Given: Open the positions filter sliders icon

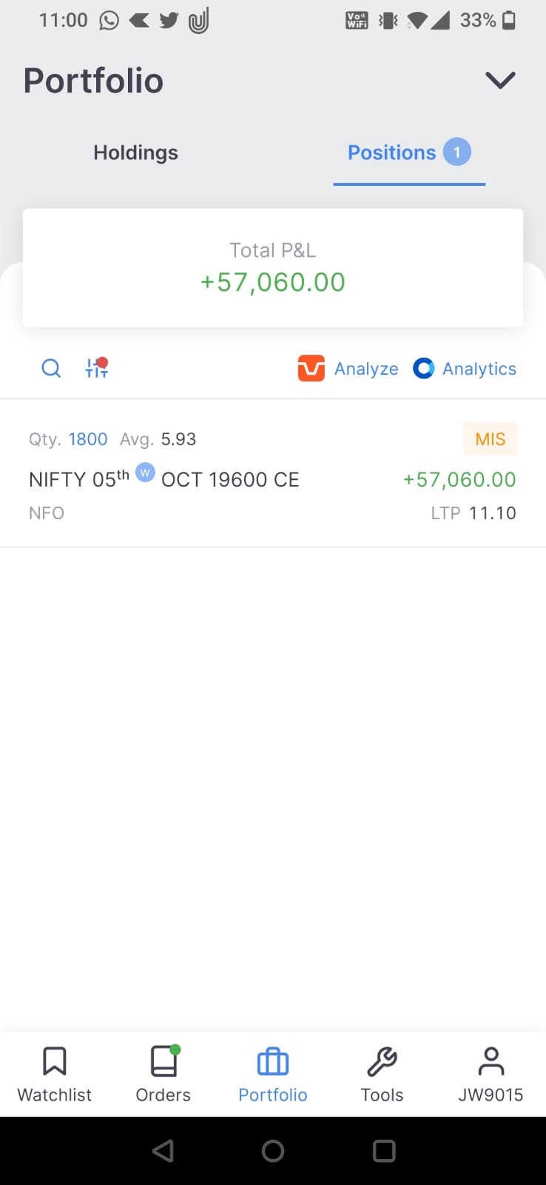Looking at the screenshot, I should (97, 367).
